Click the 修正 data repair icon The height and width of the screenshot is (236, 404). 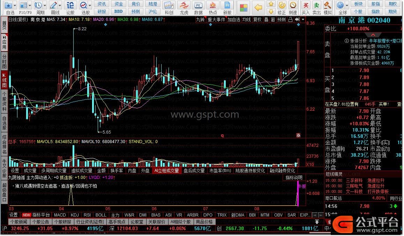click(282, 5)
